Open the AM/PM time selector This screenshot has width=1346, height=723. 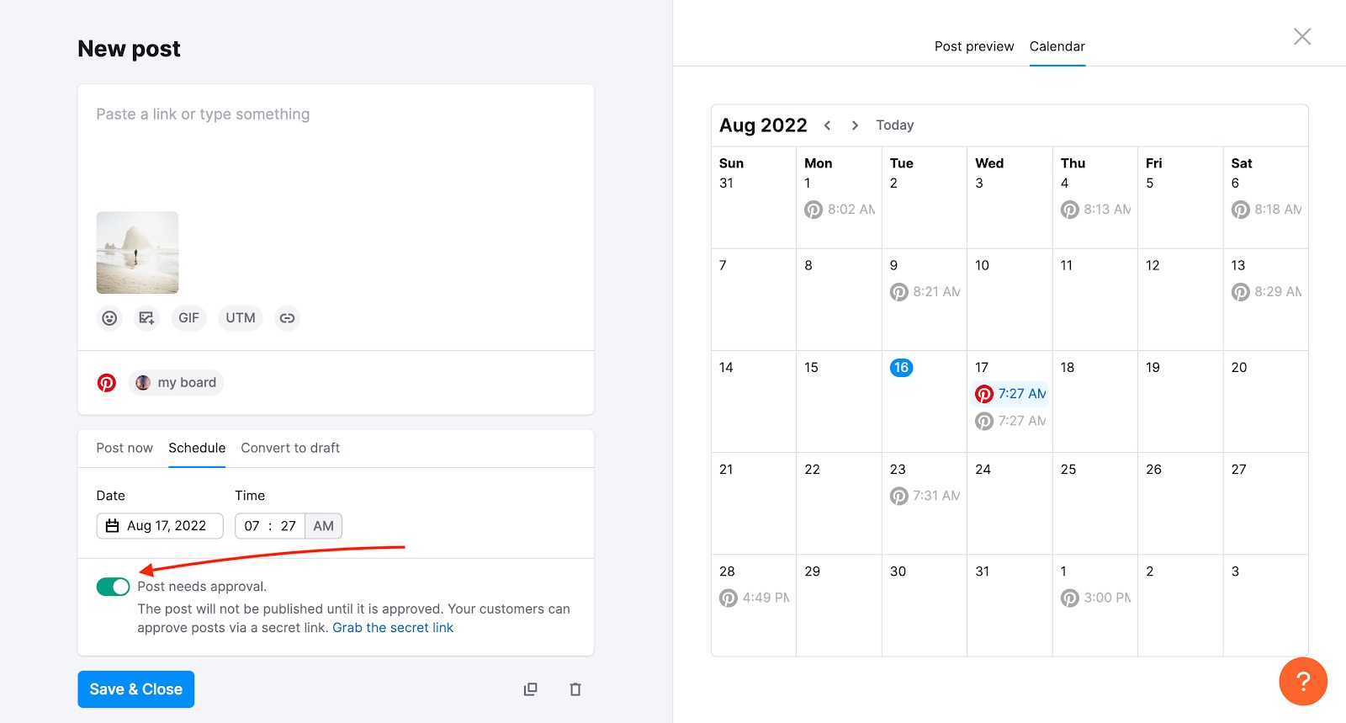(323, 525)
